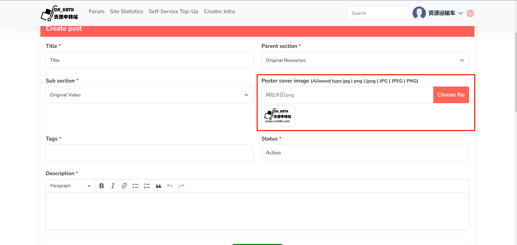Expand the user account menu chevron
The width and height of the screenshot is (517, 245).
coord(460,13)
